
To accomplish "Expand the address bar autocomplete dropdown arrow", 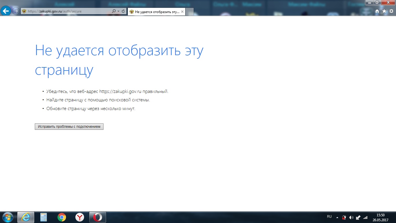I will click(x=119, y=11).
